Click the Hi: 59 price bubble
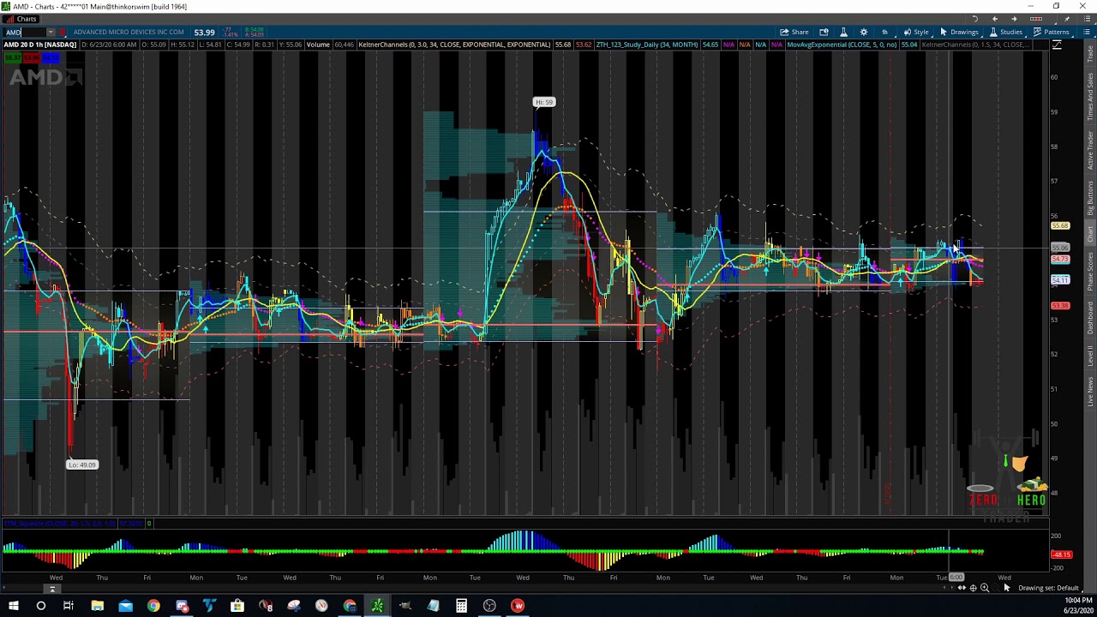This screenshot has height=617, width=1097. coord(544,102)
